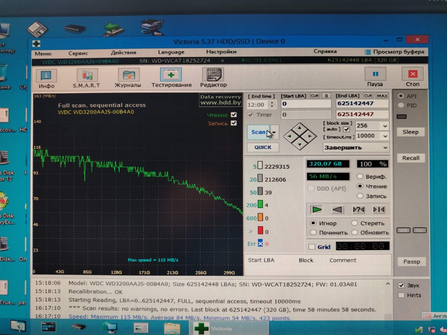
Task: Click the Start LBA input field
Action: 306,104
